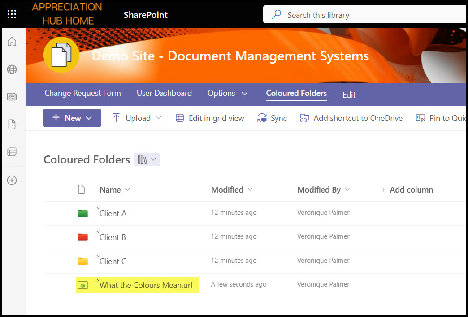Open the library view switcher dropdown
468x317 pixels.
click(x=147, y=159)
